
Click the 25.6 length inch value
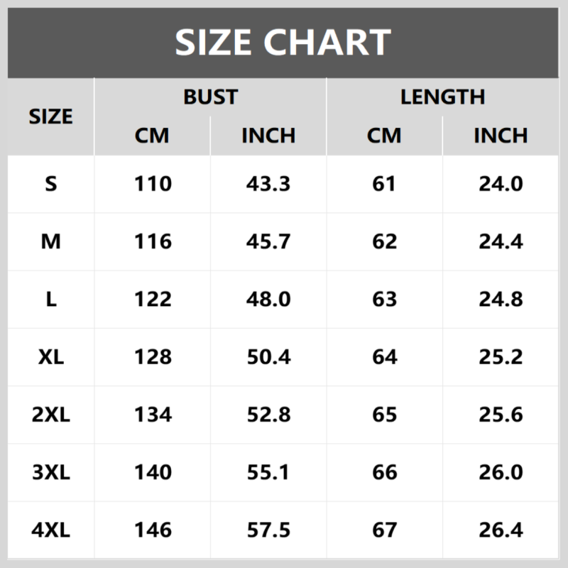point(501,414)
